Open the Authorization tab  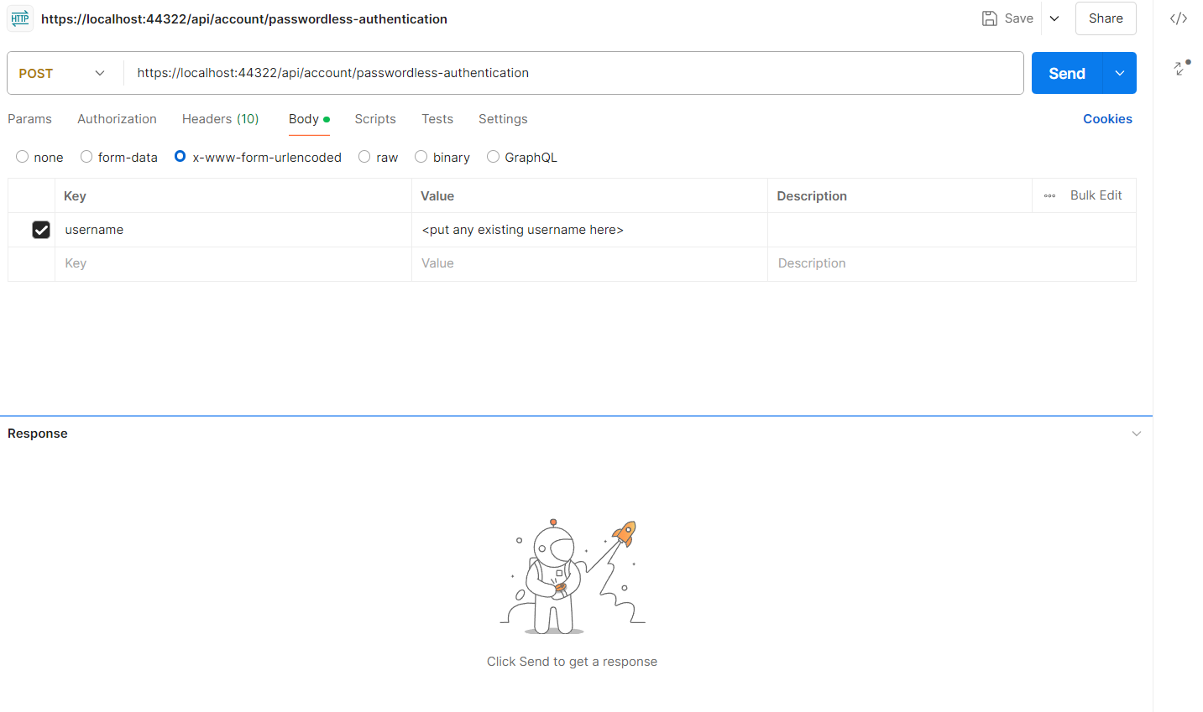117,119
